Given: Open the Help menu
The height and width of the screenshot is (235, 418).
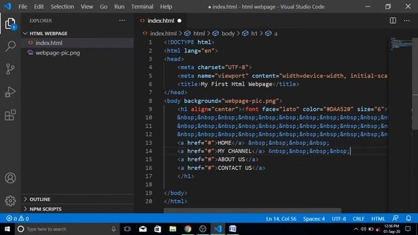Looking at the screenshot, I should point(166,7).
